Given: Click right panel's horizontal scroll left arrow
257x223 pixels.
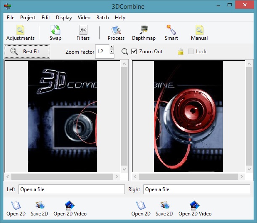Looking at the screenshot, I should 135,176.
